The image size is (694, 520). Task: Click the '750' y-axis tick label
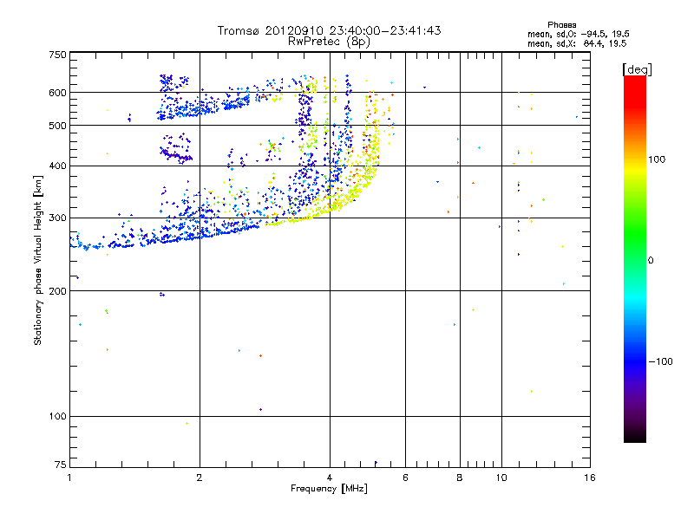coord(58,55)
